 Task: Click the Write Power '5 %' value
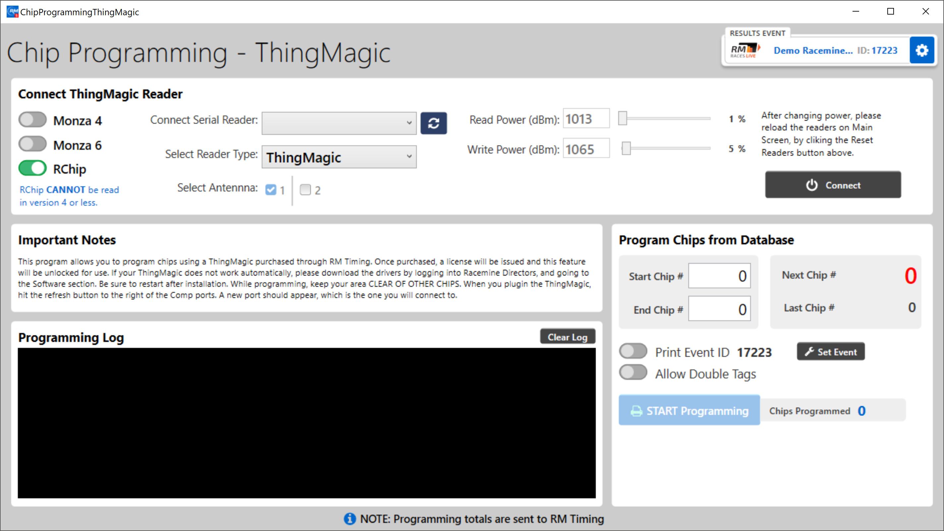pos(737,149)
